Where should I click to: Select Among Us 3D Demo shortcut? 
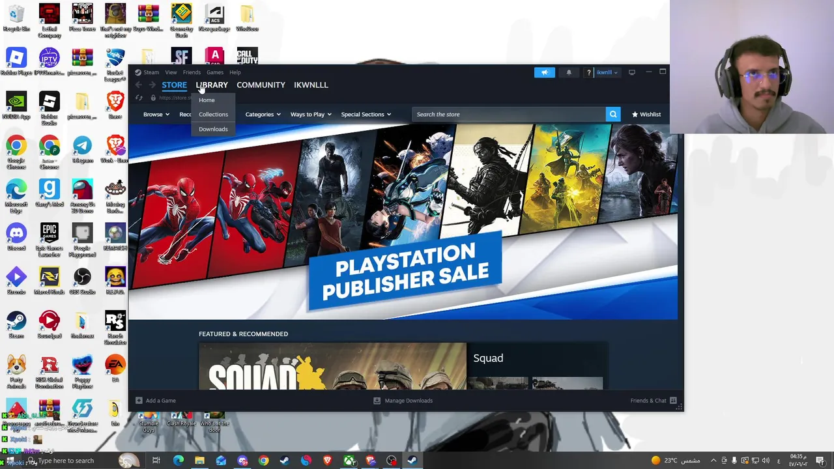tap(82, 196)
